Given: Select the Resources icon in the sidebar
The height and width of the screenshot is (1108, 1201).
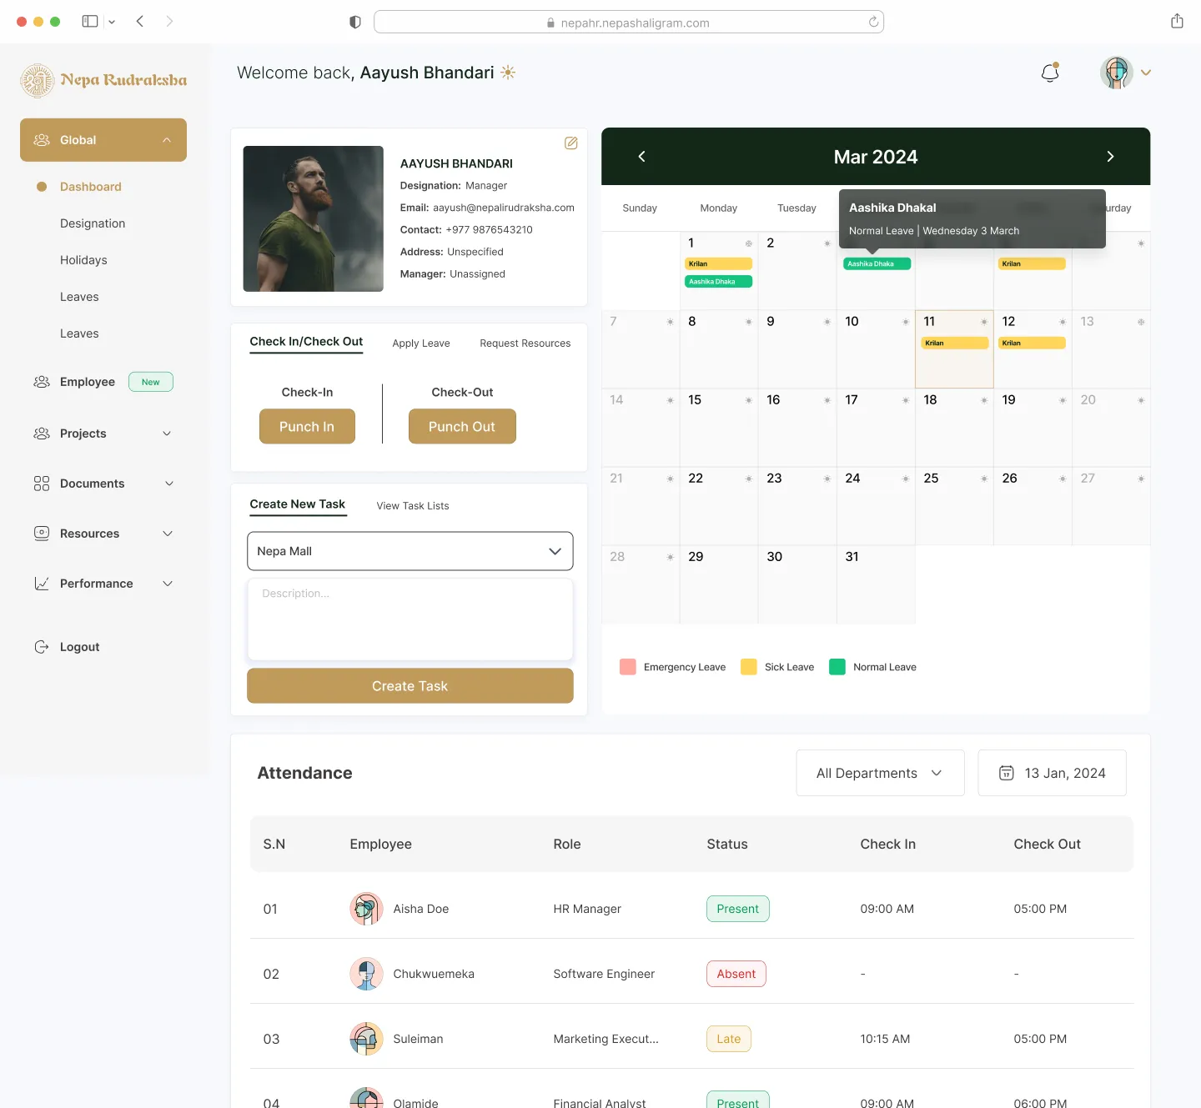Looking at the screenshot, I should point(41,534).
